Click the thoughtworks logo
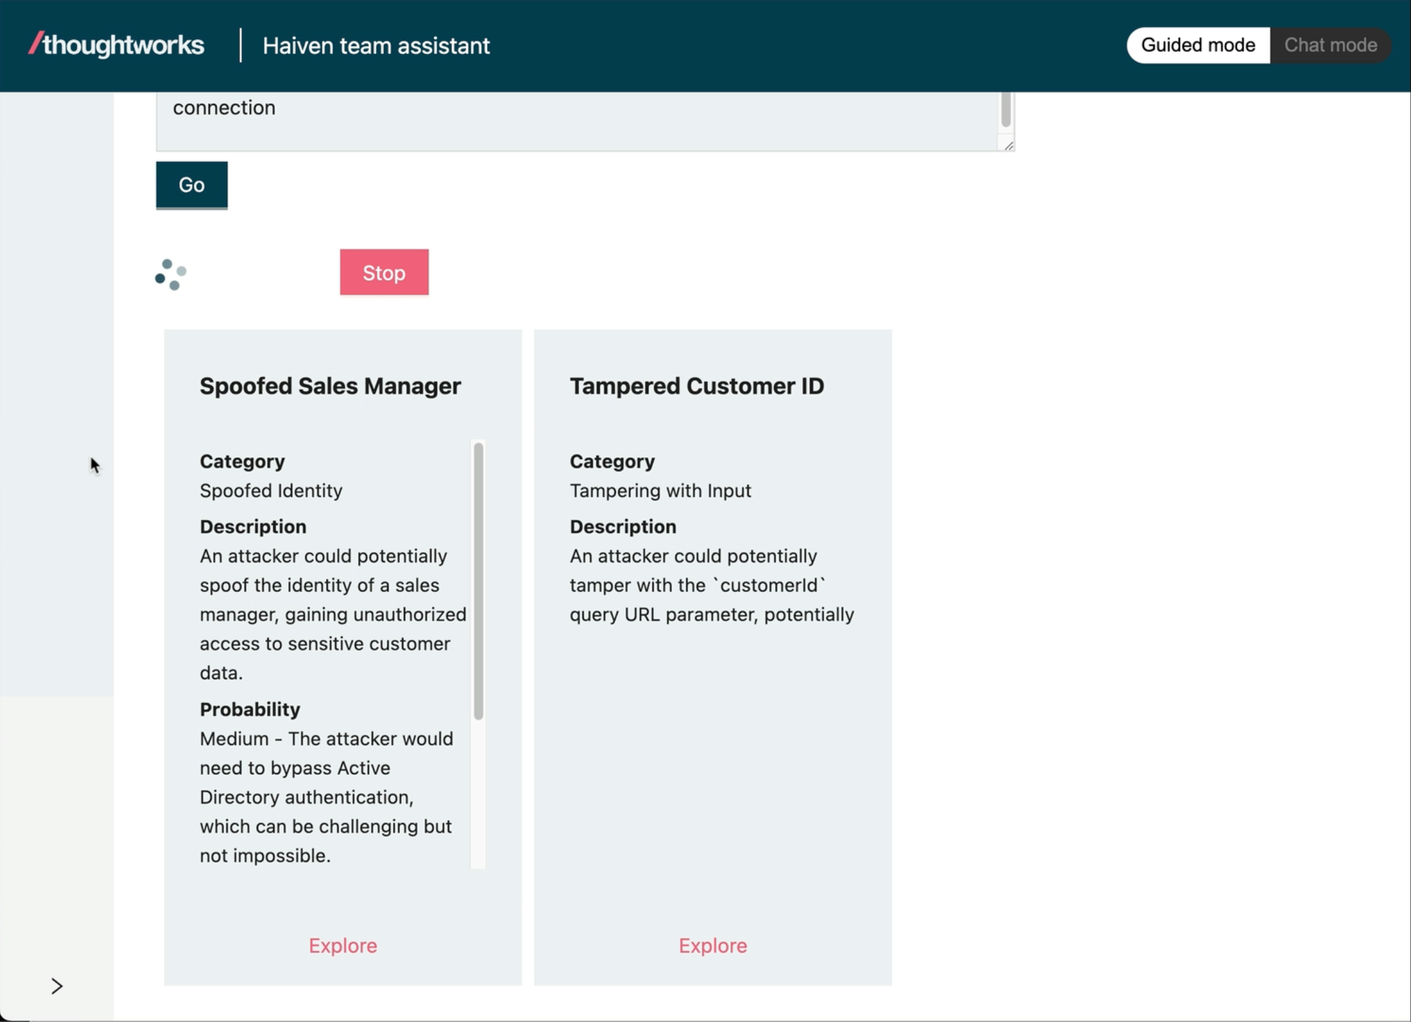The height and width of the screenshot is (1022, 1411). click(116, 45)
